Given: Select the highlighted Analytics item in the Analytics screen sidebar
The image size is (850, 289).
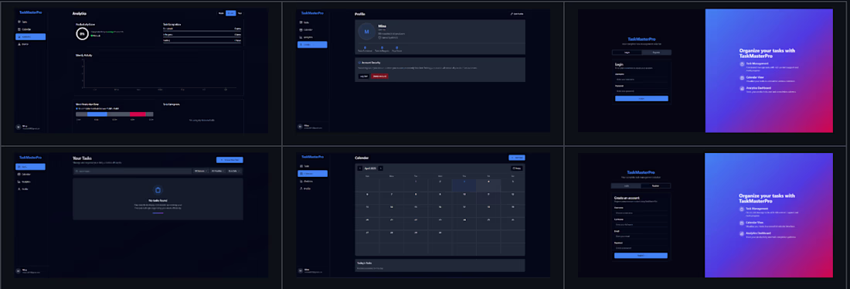Looking at the screenshot, I should pyautogui.click(x=30, y=37).
